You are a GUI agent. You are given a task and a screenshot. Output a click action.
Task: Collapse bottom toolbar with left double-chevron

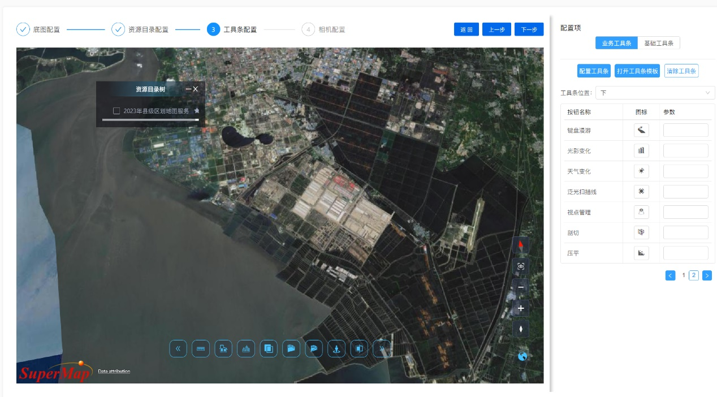pos(178,349)
